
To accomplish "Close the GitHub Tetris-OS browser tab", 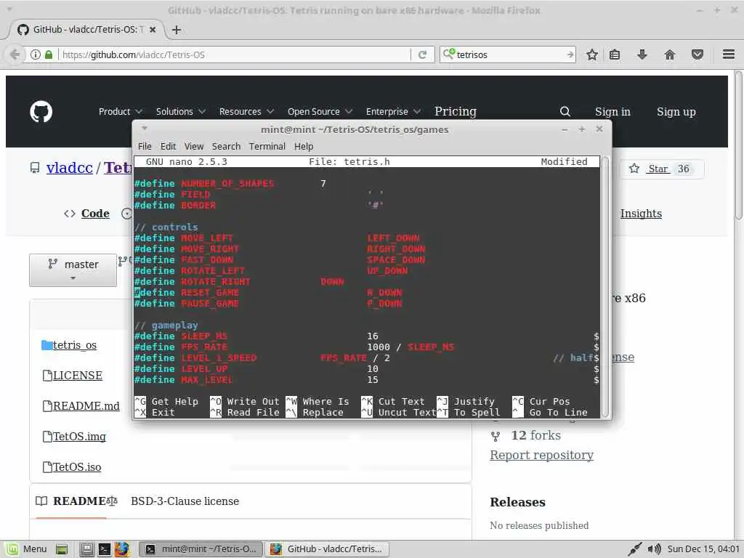I will (153, 29).
